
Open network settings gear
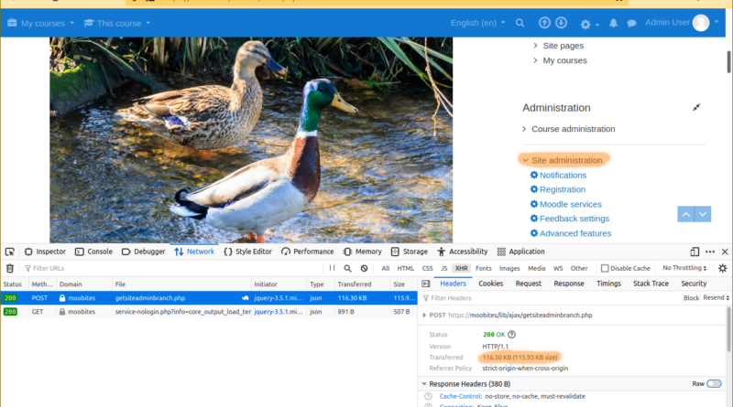[723, 268]
